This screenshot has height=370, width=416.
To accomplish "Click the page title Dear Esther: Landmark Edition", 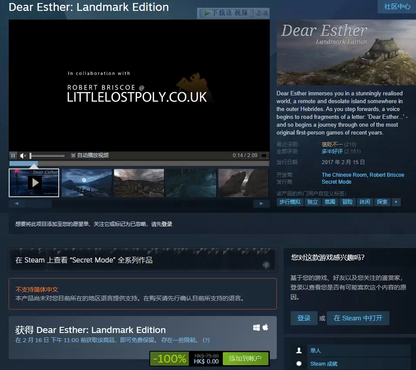I will tap(89, 7).
